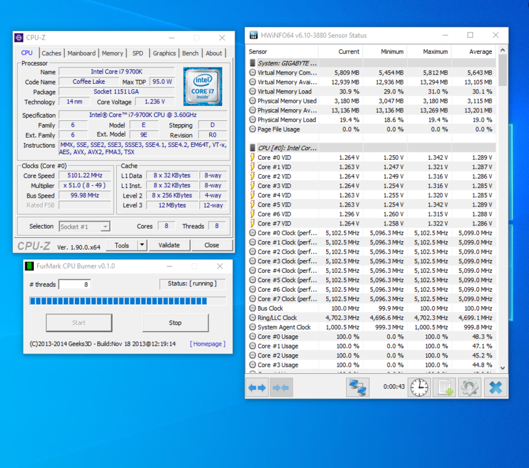Open the FurMark Homepage link
This screenshot has height=468, width=529.
(x=207, y=343)
